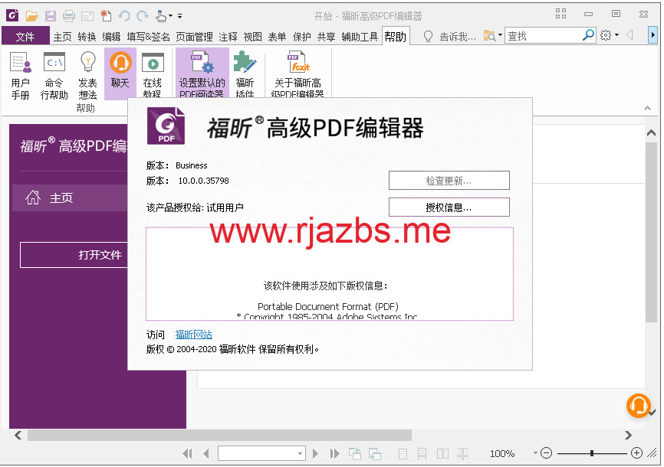The width and height of the screenshot is (664, 467).
Task: Click the magnifier search icon
Action: click(x=588, y=35)
